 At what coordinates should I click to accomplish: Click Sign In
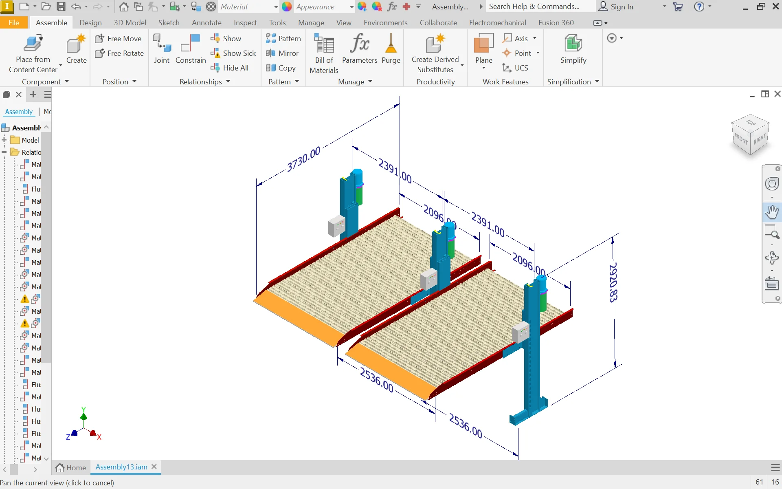coord(616,7)
